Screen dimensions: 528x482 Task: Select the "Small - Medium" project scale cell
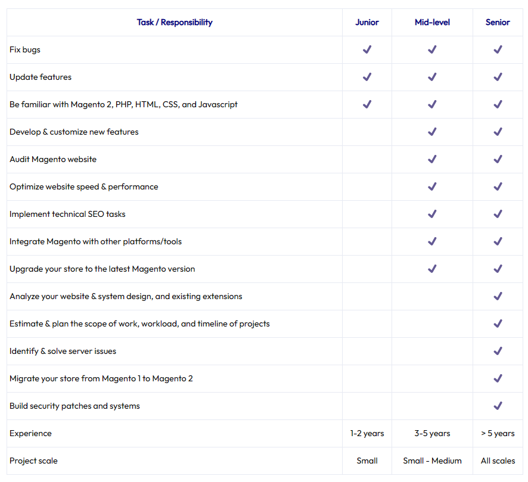coord(432,461)
